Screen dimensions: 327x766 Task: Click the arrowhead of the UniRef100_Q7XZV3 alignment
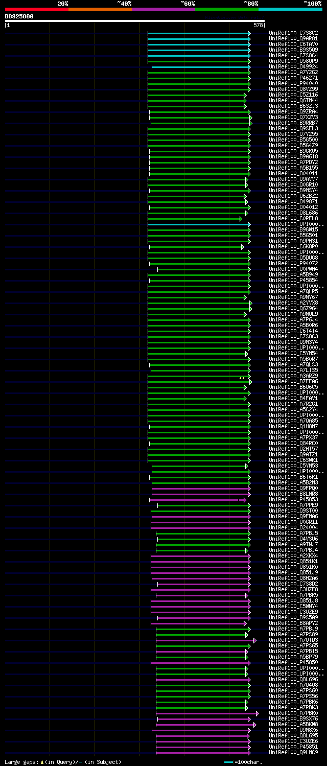pos(251,118)
